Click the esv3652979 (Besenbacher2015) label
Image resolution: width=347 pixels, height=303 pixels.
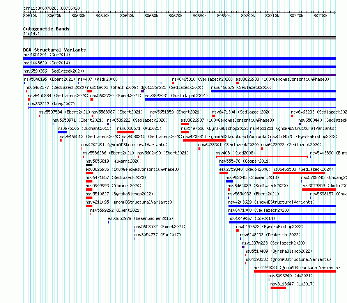[140, 218]
